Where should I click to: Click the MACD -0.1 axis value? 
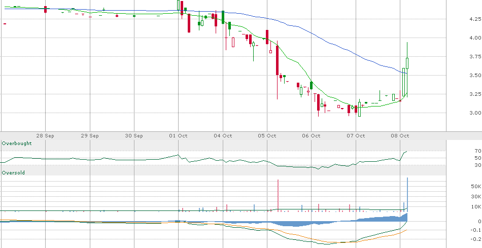pos(476,230)
